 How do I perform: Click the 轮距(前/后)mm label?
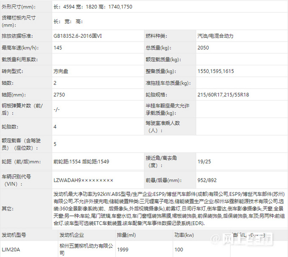(21, 162)
